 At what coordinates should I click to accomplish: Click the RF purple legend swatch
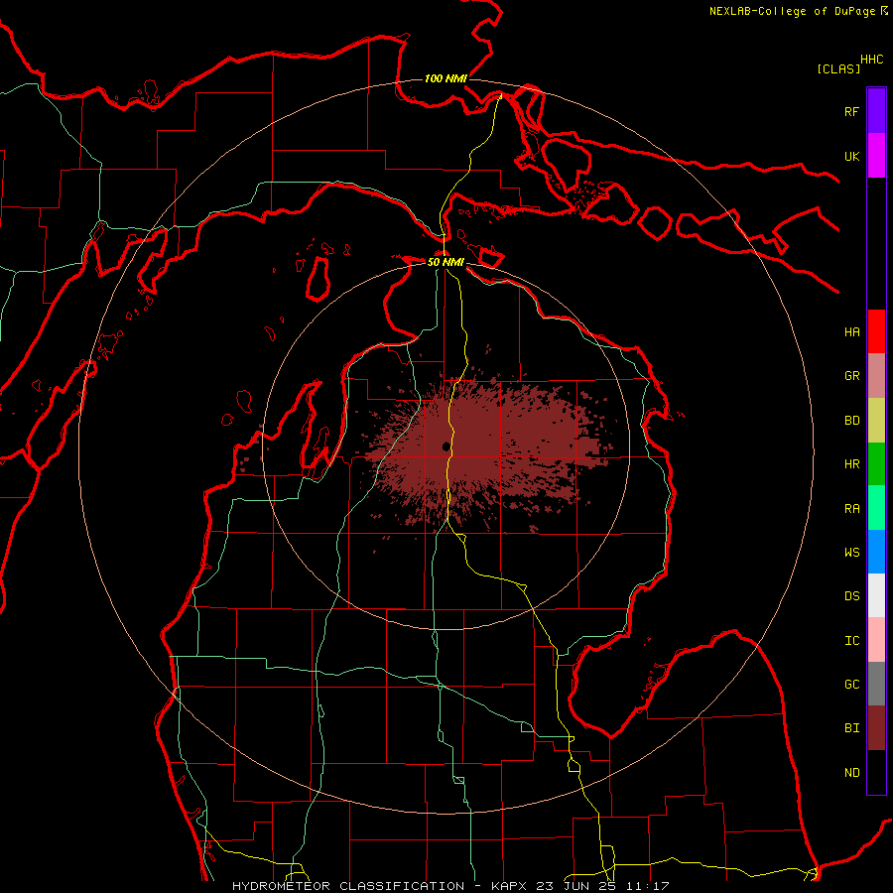(876, 111)
